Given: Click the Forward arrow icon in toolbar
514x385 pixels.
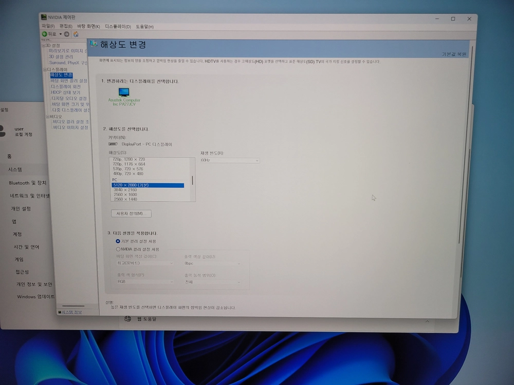Looking at the screenshot, I should pyautogui.click(x=66, y=34).
